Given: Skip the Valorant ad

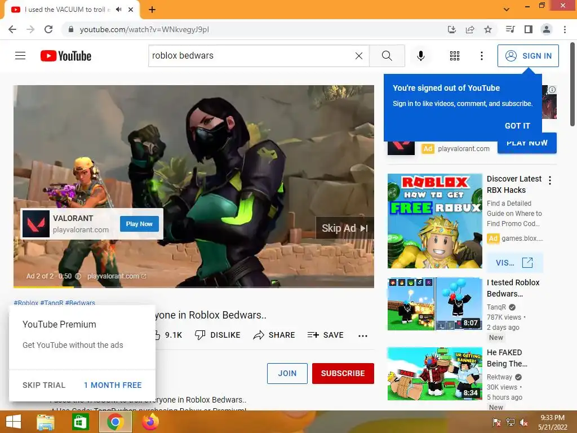Looking at the screenshot, I should click(x=344, y=228).
